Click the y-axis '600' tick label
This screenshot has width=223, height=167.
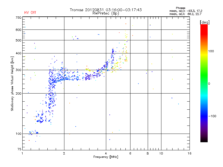coord(18,30)
